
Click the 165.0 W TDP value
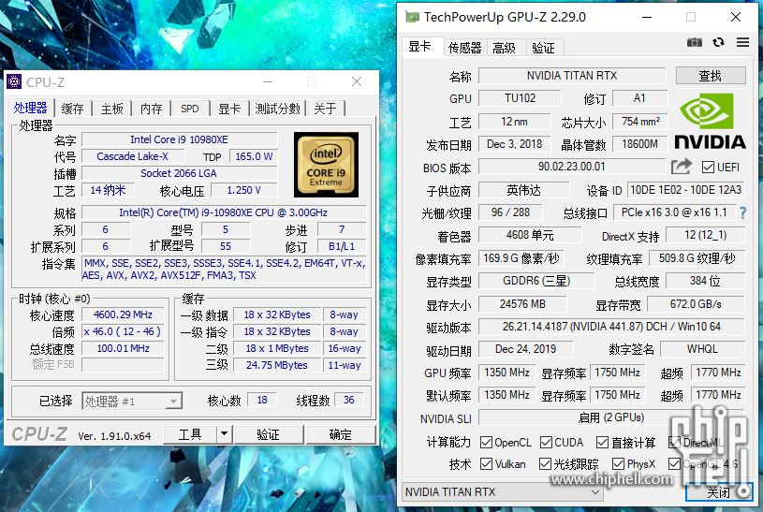pyautogui.click(x=254, y=156)
